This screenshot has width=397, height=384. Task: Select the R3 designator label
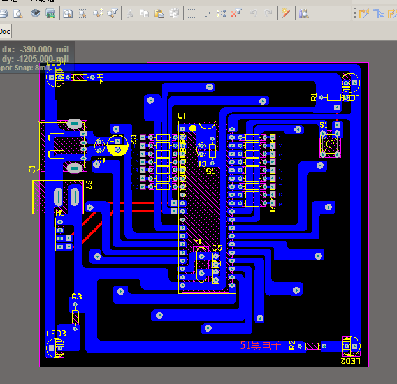click(76, 297)
